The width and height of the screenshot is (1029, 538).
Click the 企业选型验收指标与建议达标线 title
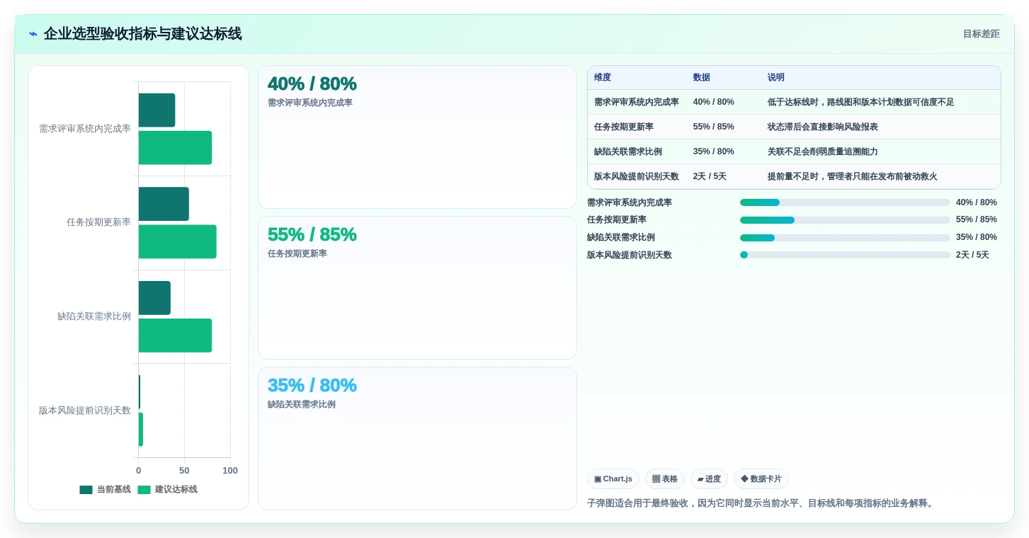coord(142,34)
